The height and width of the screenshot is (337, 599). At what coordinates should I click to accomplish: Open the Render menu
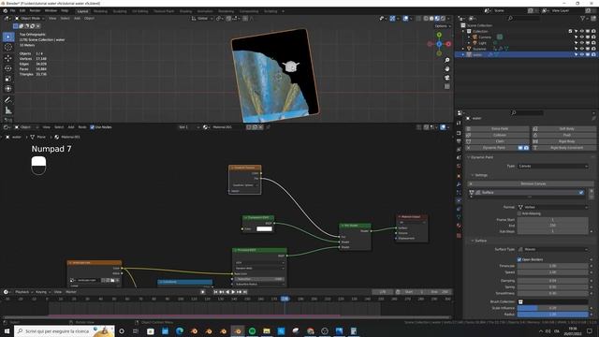pyautogui.click(x=35, y=11)
